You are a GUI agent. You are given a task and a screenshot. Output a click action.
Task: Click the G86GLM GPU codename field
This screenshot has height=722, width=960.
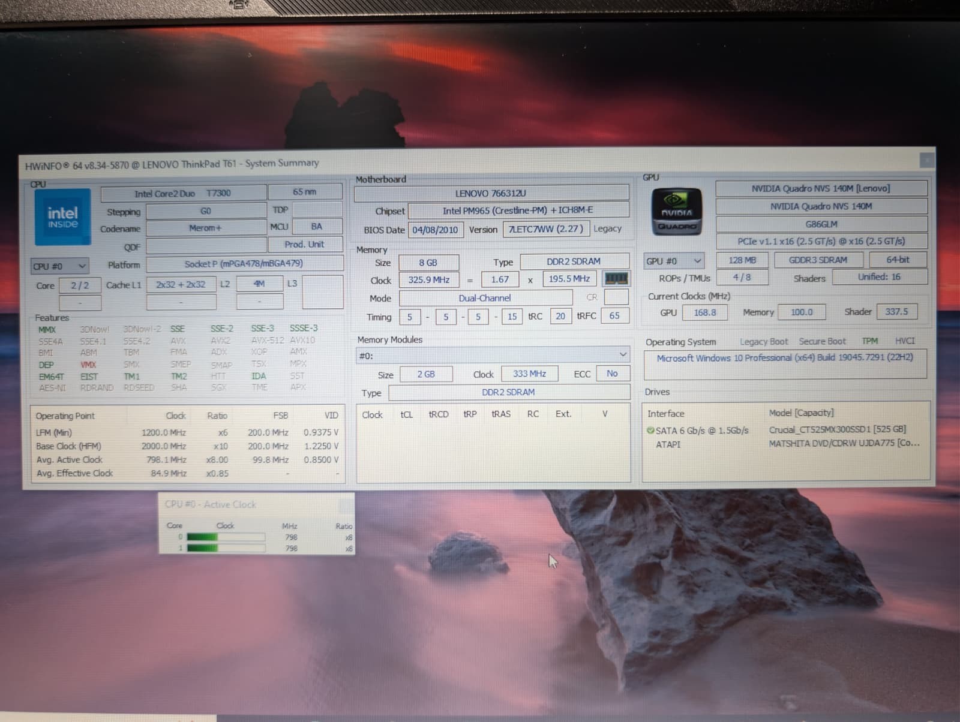point(821,224)
